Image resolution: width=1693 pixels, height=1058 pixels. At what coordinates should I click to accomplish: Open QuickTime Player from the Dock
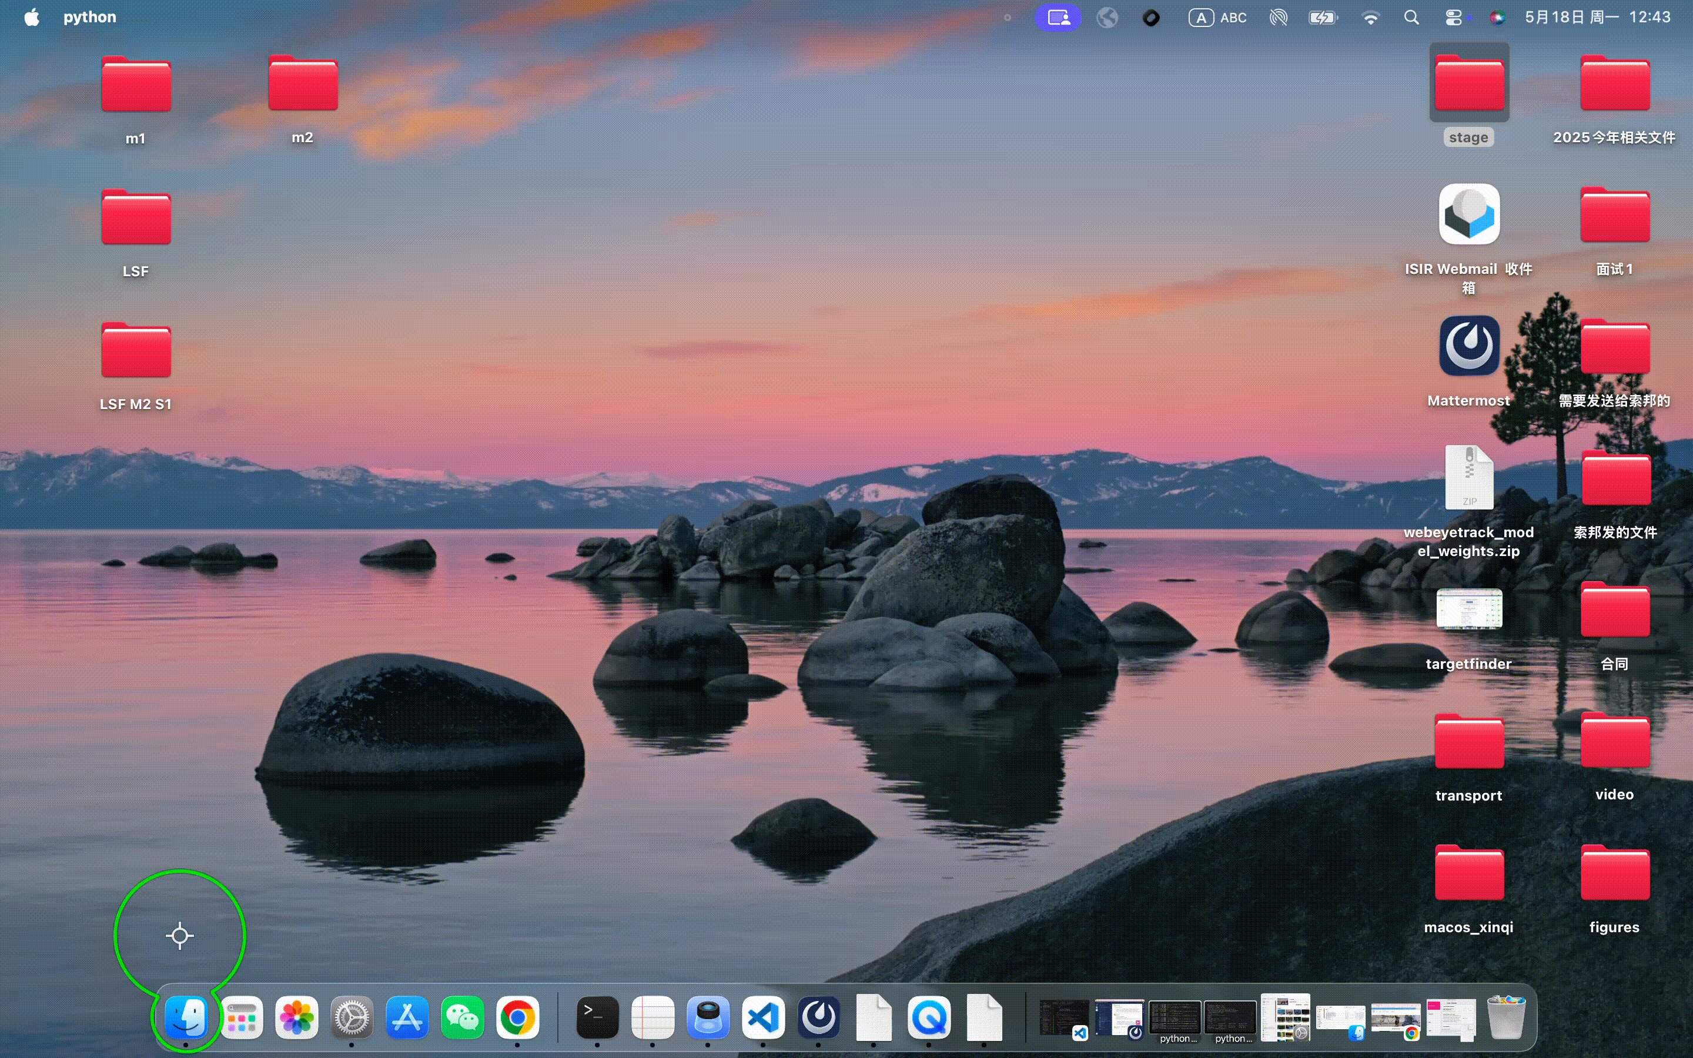(x=929, y=1017)
